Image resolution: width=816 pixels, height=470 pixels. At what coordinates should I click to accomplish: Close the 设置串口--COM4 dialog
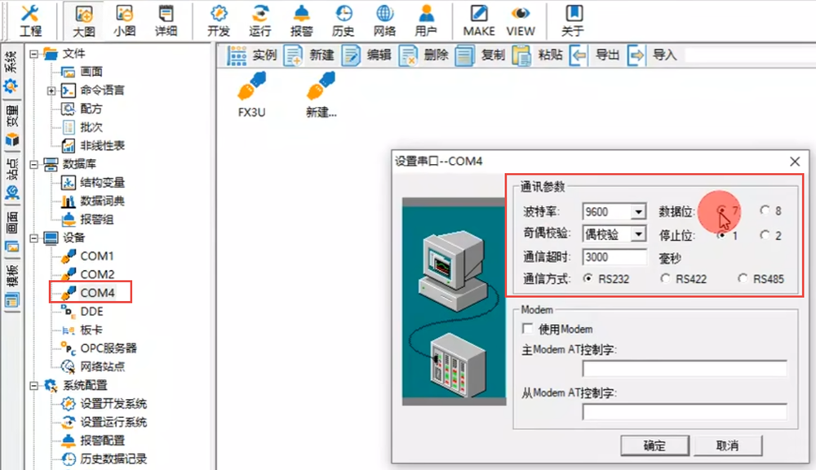pyautogui.click(x=795, y=162)
